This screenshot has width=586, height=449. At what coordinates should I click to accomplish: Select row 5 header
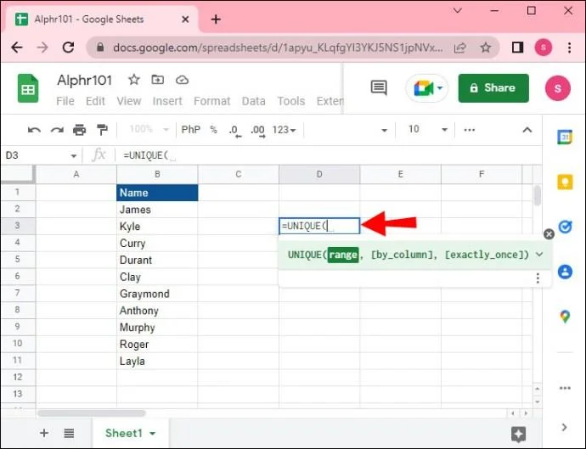[x=18, y=259]
